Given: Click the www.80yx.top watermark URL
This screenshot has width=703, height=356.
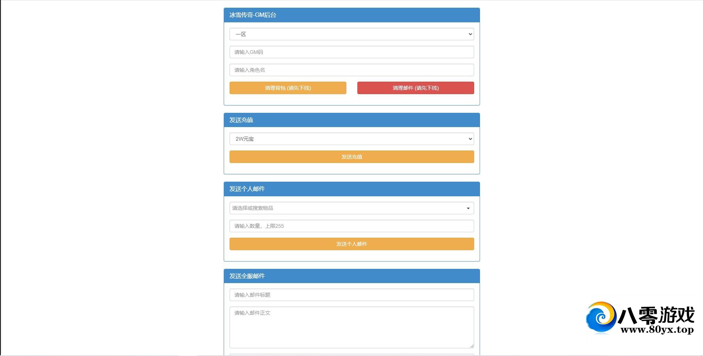Looking at the screenshot, I should (x=657, y=330).
